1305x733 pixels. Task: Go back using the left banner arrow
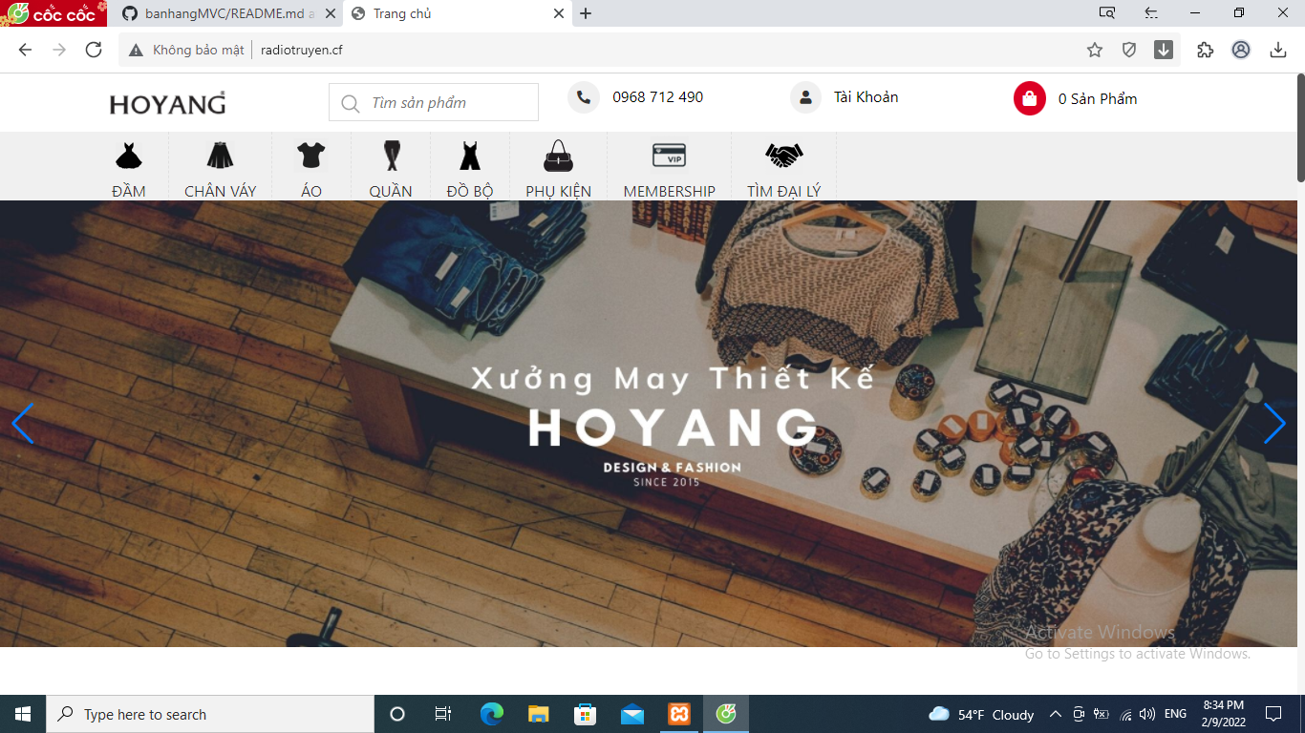click(x=23, y=425)
